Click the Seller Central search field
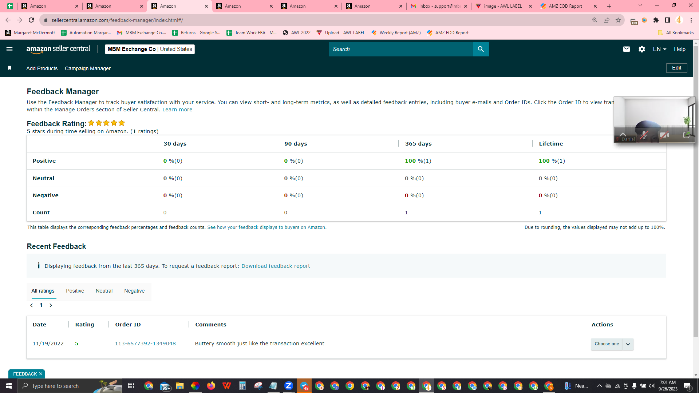 pyautogui.click(x=400, y=49)
